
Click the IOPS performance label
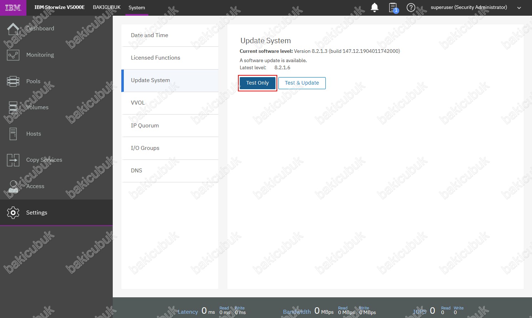click(420, 312)
